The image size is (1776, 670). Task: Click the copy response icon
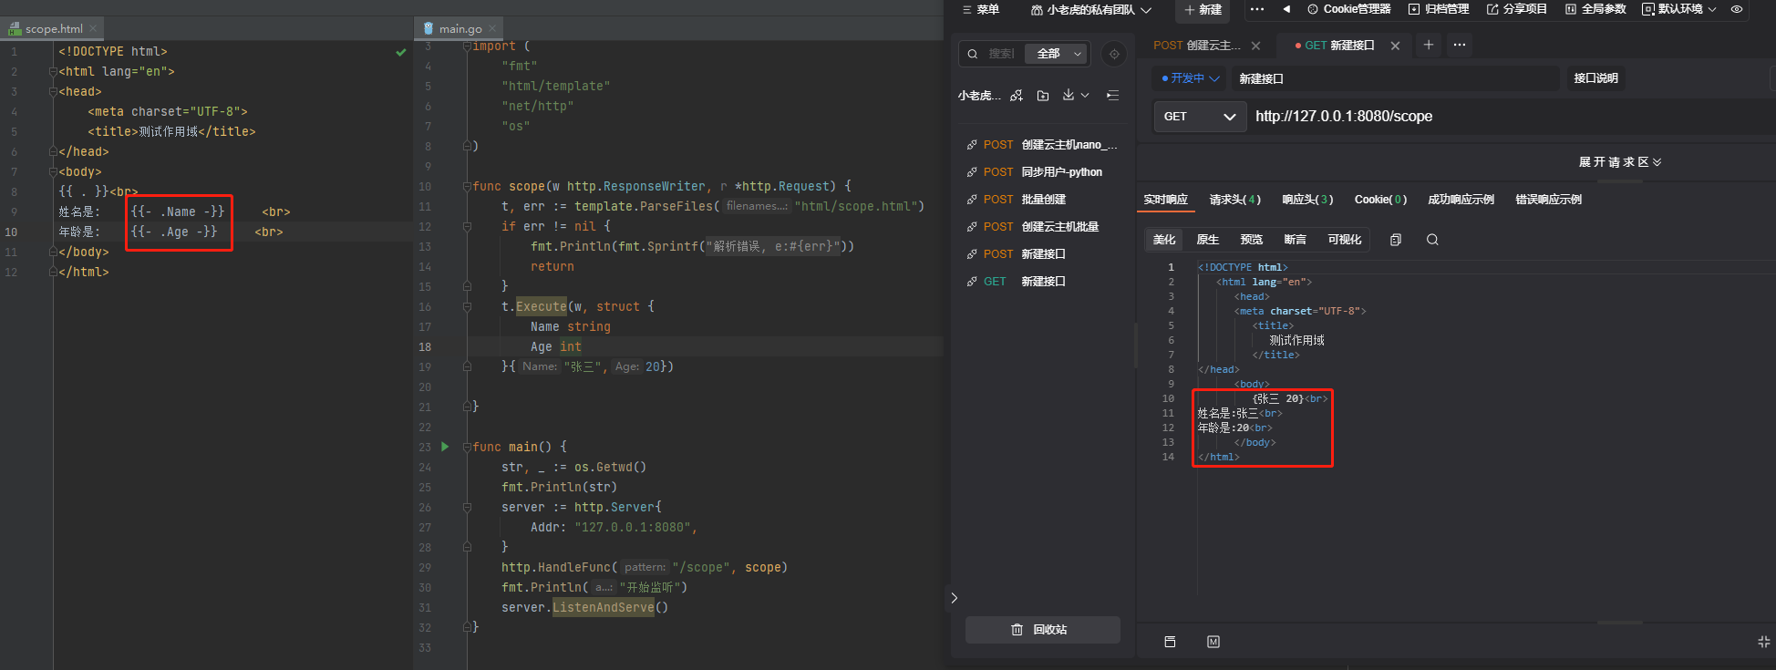point(1395,240)
